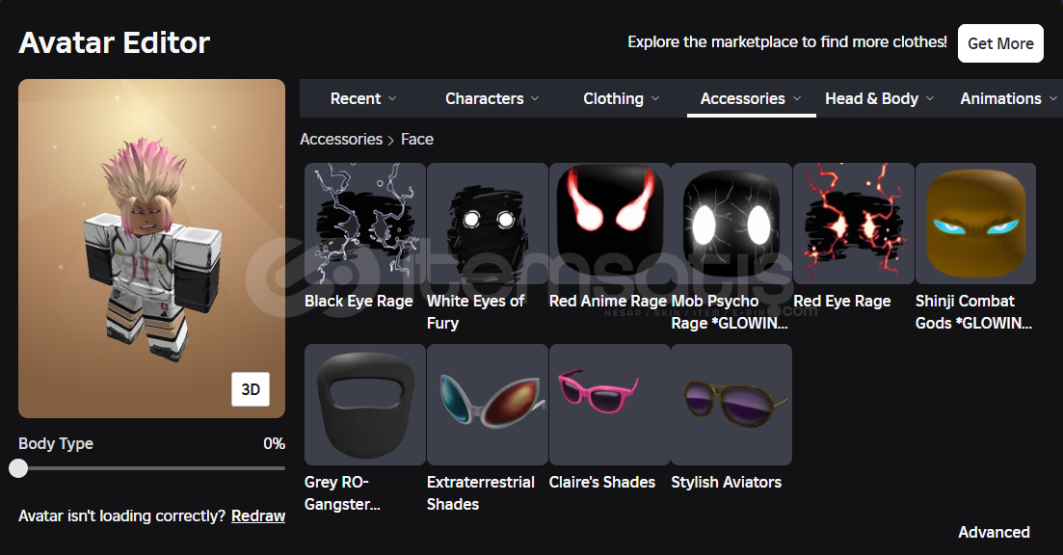Click the Extraterrestrial Shades label
Viewport: 1063px width, 555px height.
pyautogui.click(x=481, y=492)
